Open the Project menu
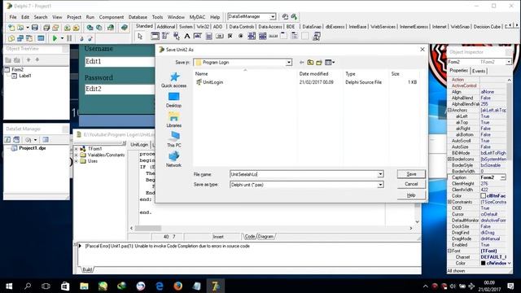 click(x=74, y=17)
